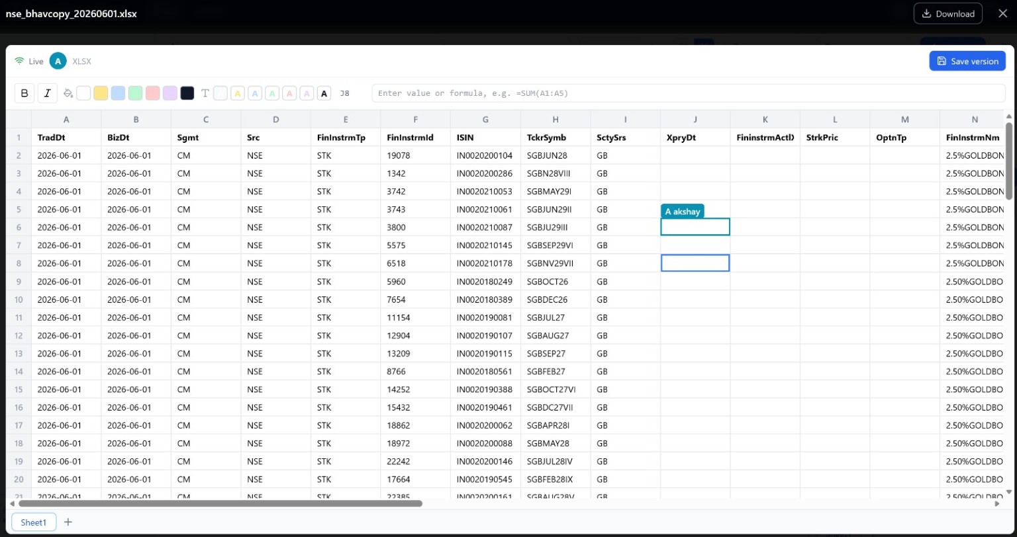Image resolution: width=1017 pixels, height=537 pixels.
Task: Select row 2 header
Action: (x=19, y=155)
